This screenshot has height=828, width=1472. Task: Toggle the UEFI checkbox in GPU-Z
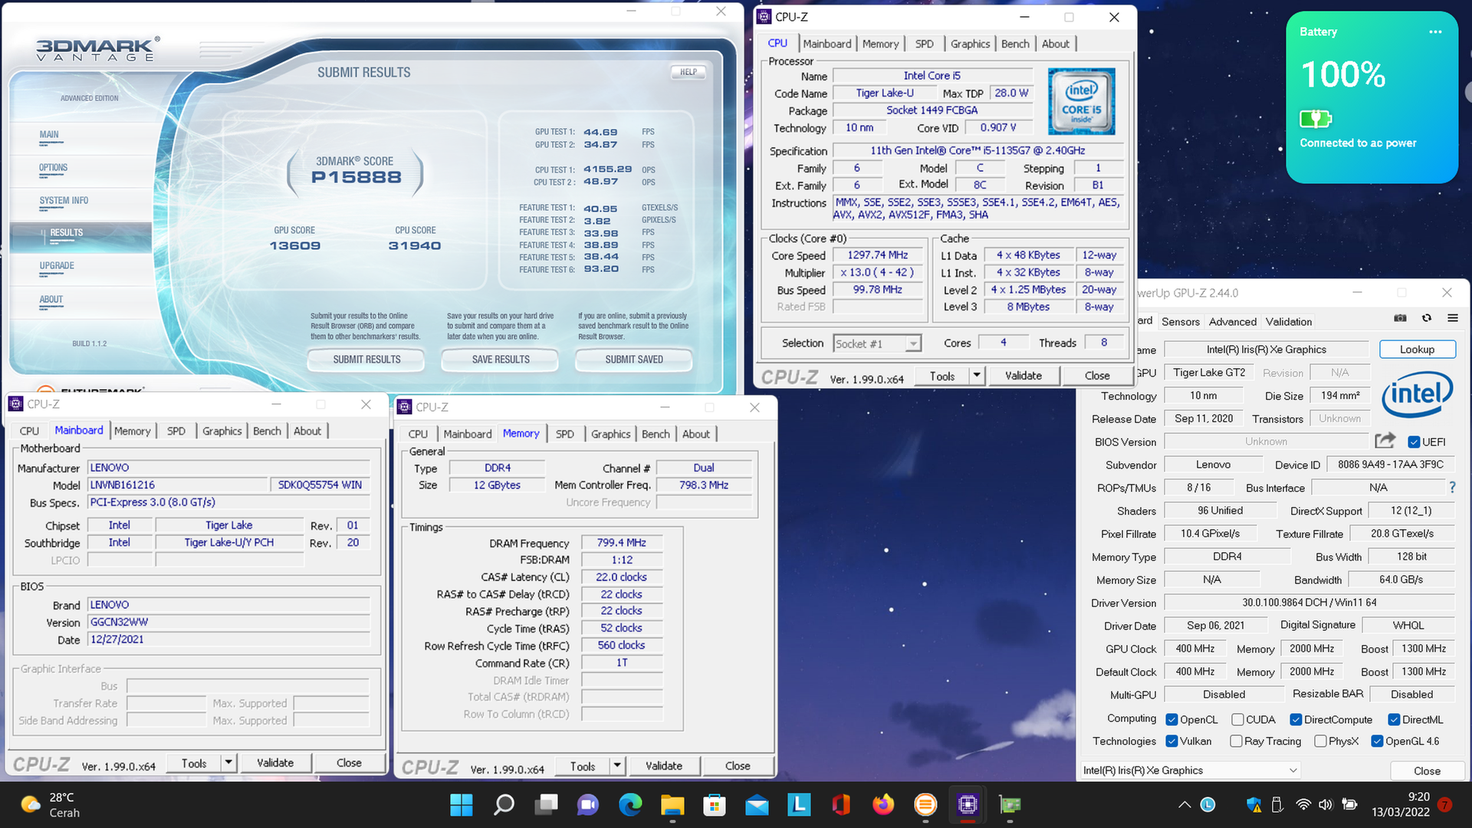tap(1414, 442)
